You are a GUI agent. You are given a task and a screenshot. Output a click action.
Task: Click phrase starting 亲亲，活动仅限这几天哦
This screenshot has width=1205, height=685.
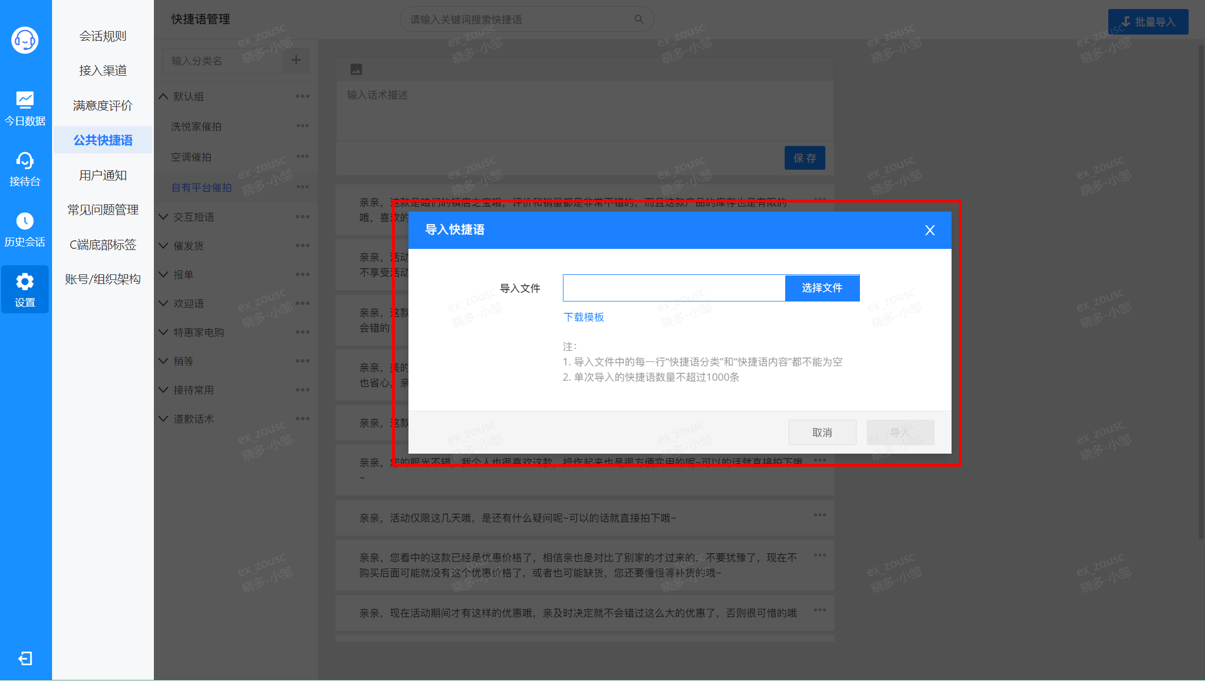pyautogui.click(x=518, y=518)
